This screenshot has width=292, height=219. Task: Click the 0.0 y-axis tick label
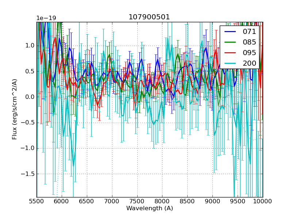pyautogui.click(x=29, y=97)
